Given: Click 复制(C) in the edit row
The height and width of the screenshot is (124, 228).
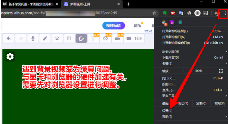Looking at the screenshot, I should click(x=201, y=103).
